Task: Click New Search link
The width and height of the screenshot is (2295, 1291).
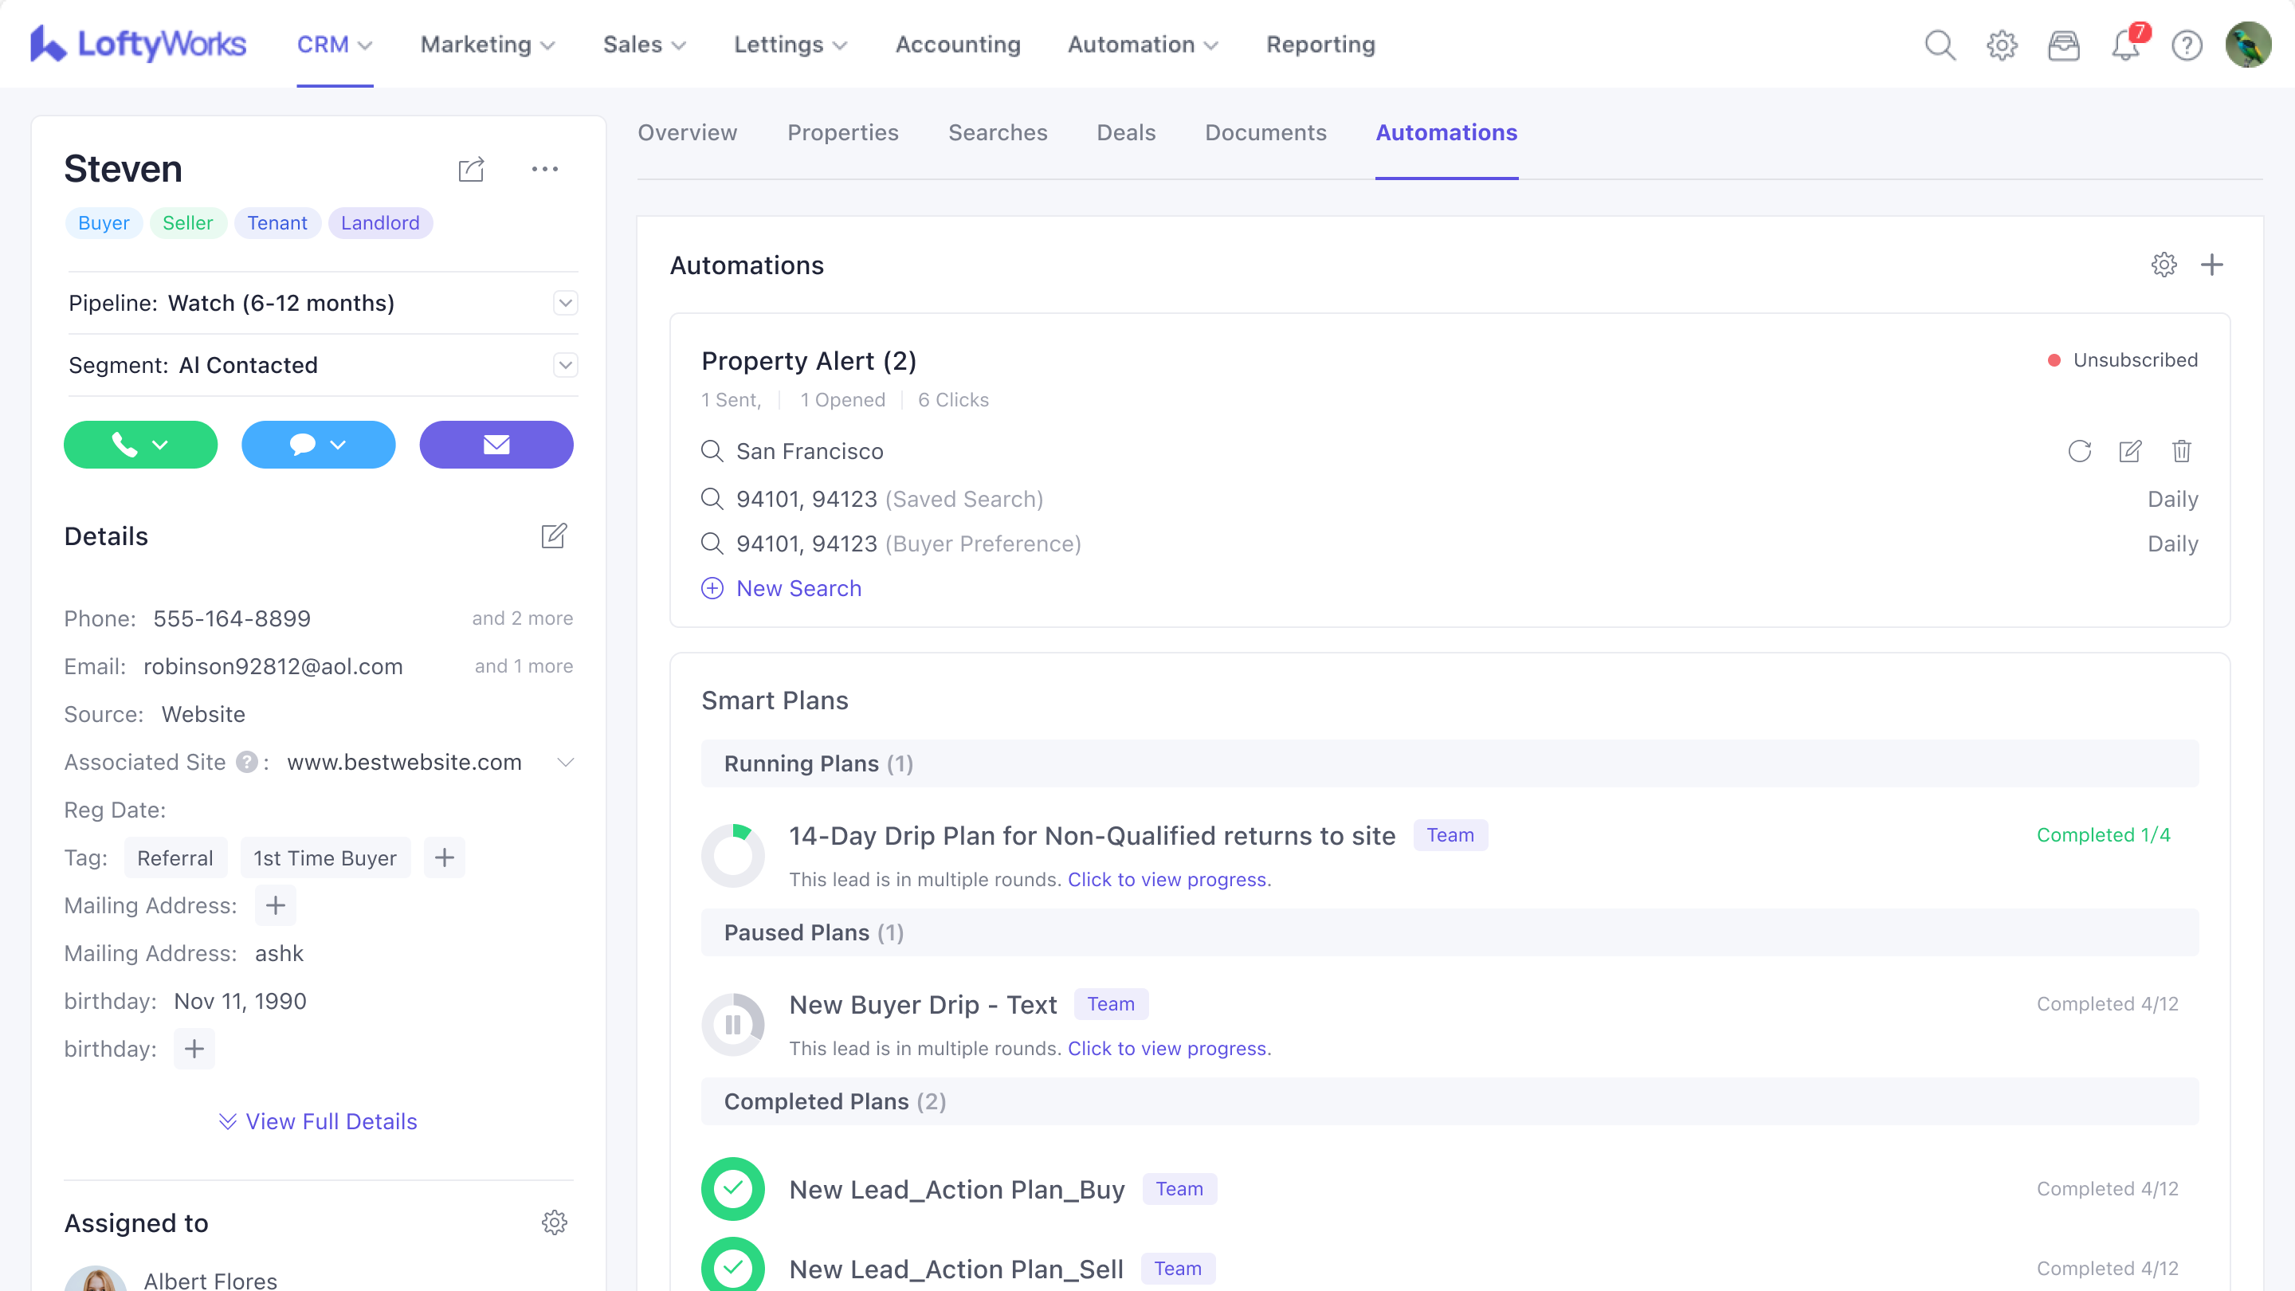Action: tap(798, 589)
